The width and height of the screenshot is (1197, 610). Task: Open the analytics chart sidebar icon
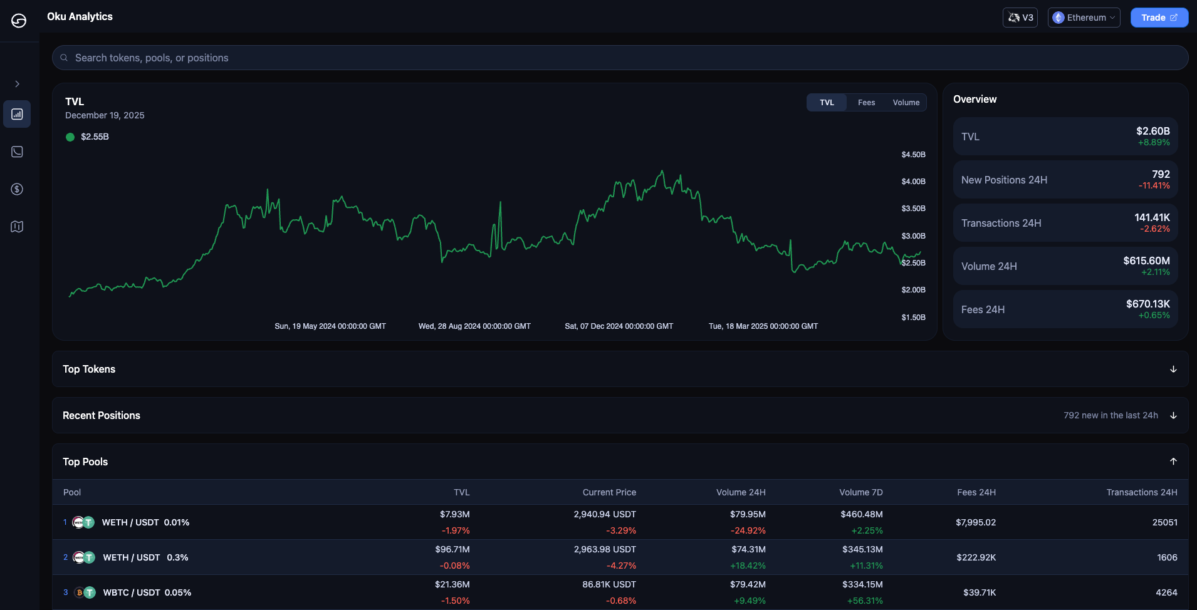[17, 114]
